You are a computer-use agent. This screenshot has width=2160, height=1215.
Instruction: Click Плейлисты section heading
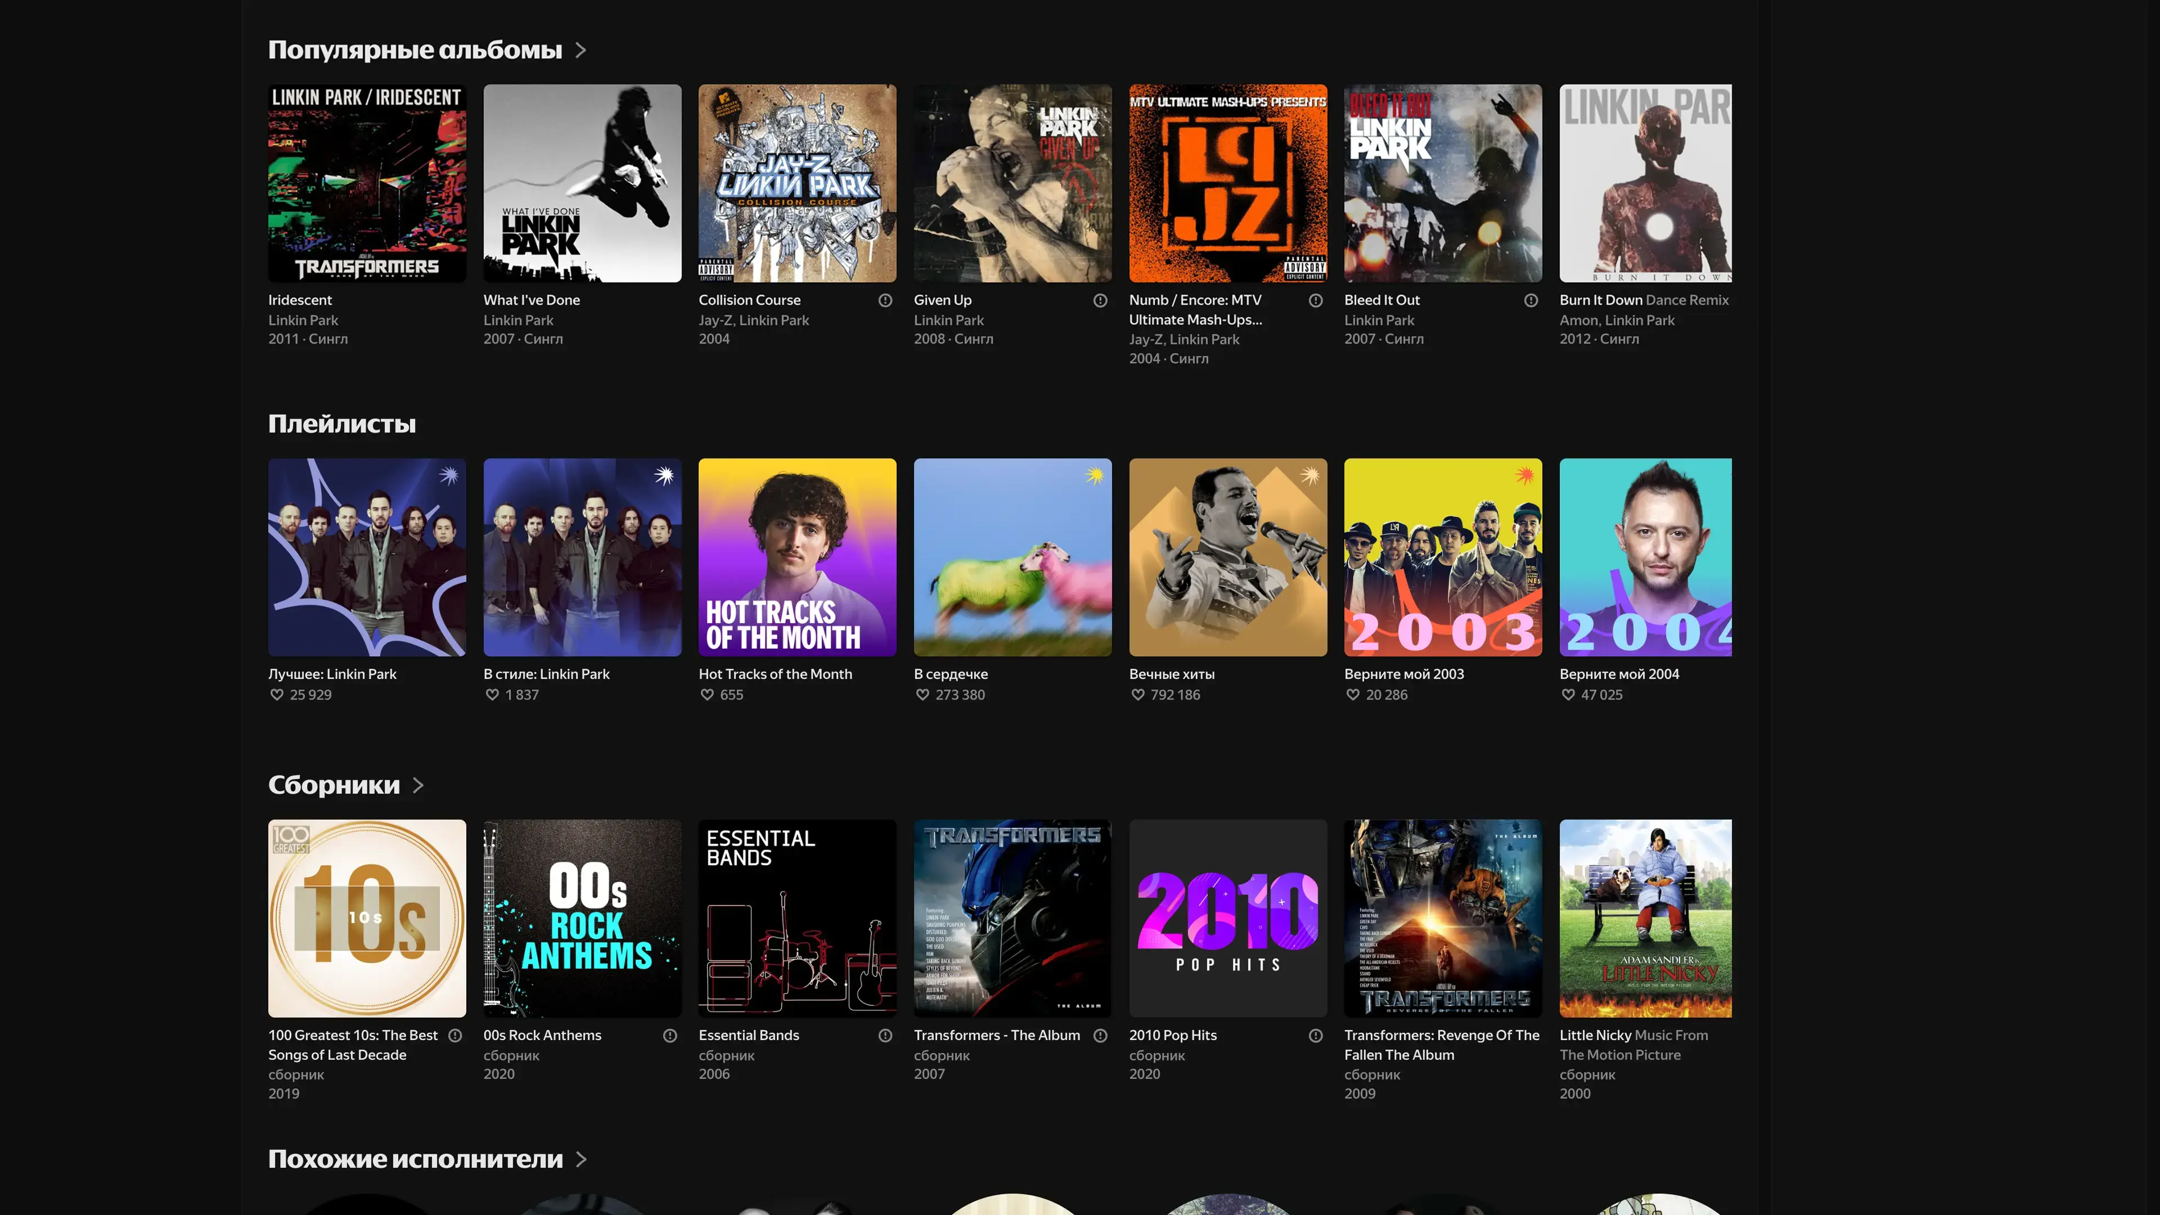coord(341,424)
